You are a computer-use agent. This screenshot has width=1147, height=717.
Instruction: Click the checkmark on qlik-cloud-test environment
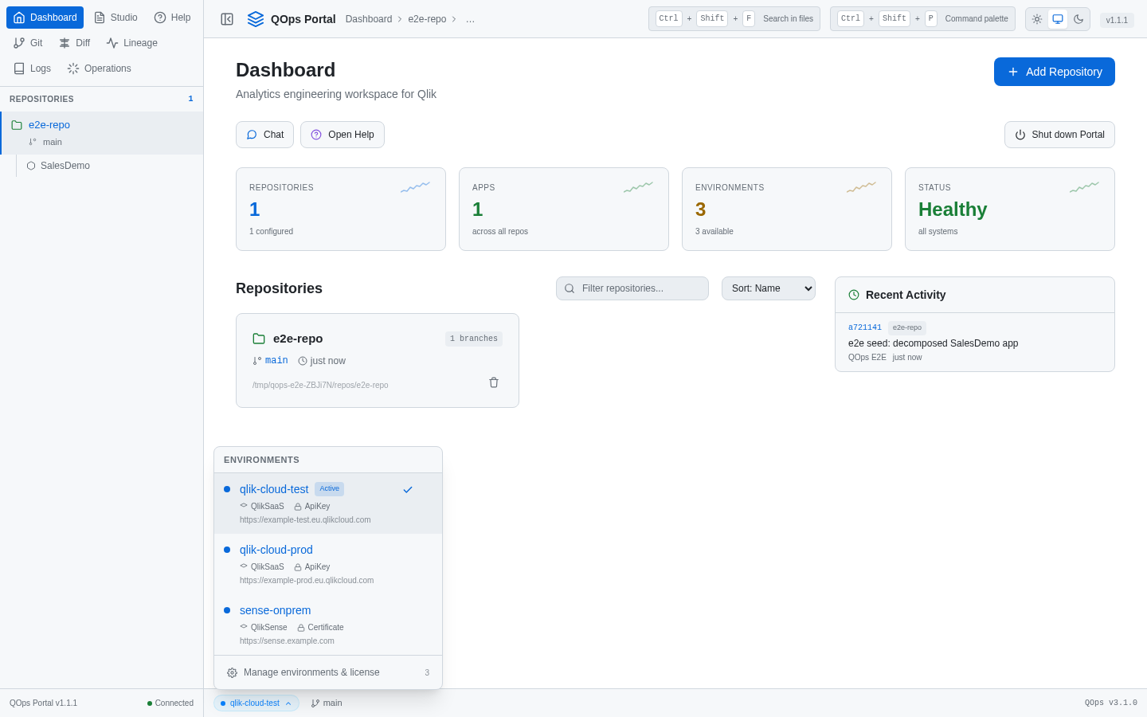point(408,490)
